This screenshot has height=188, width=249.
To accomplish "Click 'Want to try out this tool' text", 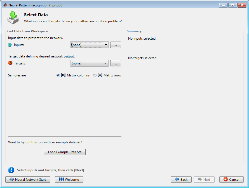I will click(x=45, y=142).
